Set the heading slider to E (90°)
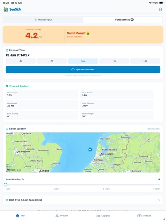 click(x=57, y=189)
